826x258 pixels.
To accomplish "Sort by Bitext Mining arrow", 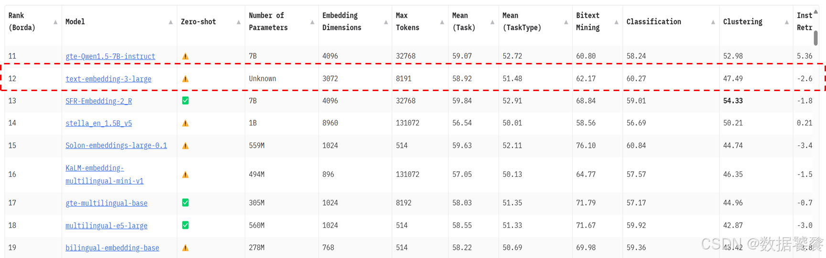I will (616, 22).
